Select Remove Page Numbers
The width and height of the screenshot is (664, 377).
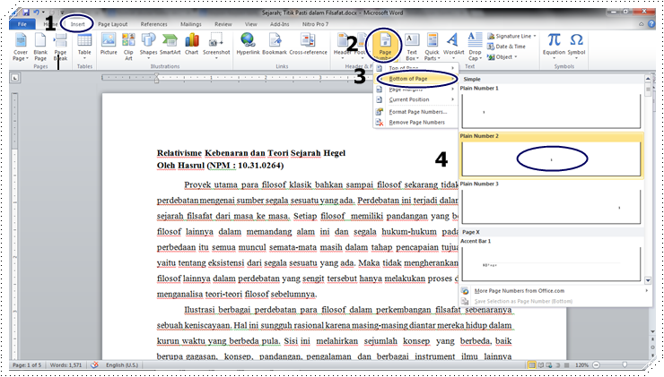415,122
